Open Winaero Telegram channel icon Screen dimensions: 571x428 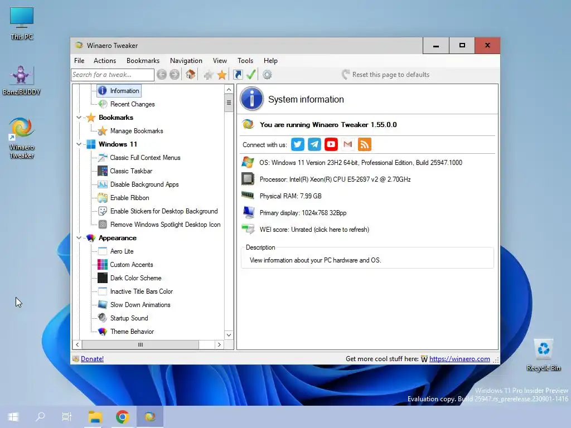[x=314, y=144]
